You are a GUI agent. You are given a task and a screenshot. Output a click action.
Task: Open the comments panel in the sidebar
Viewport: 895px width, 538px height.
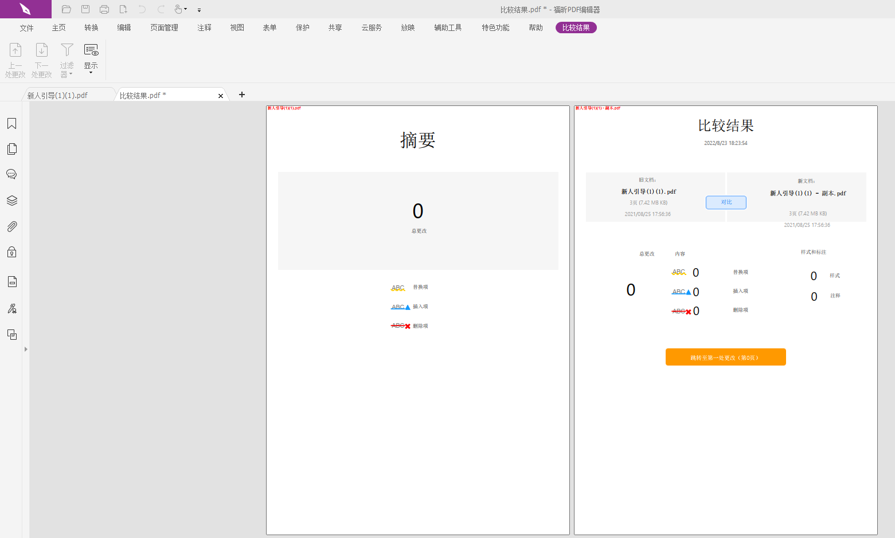(11, 174)
